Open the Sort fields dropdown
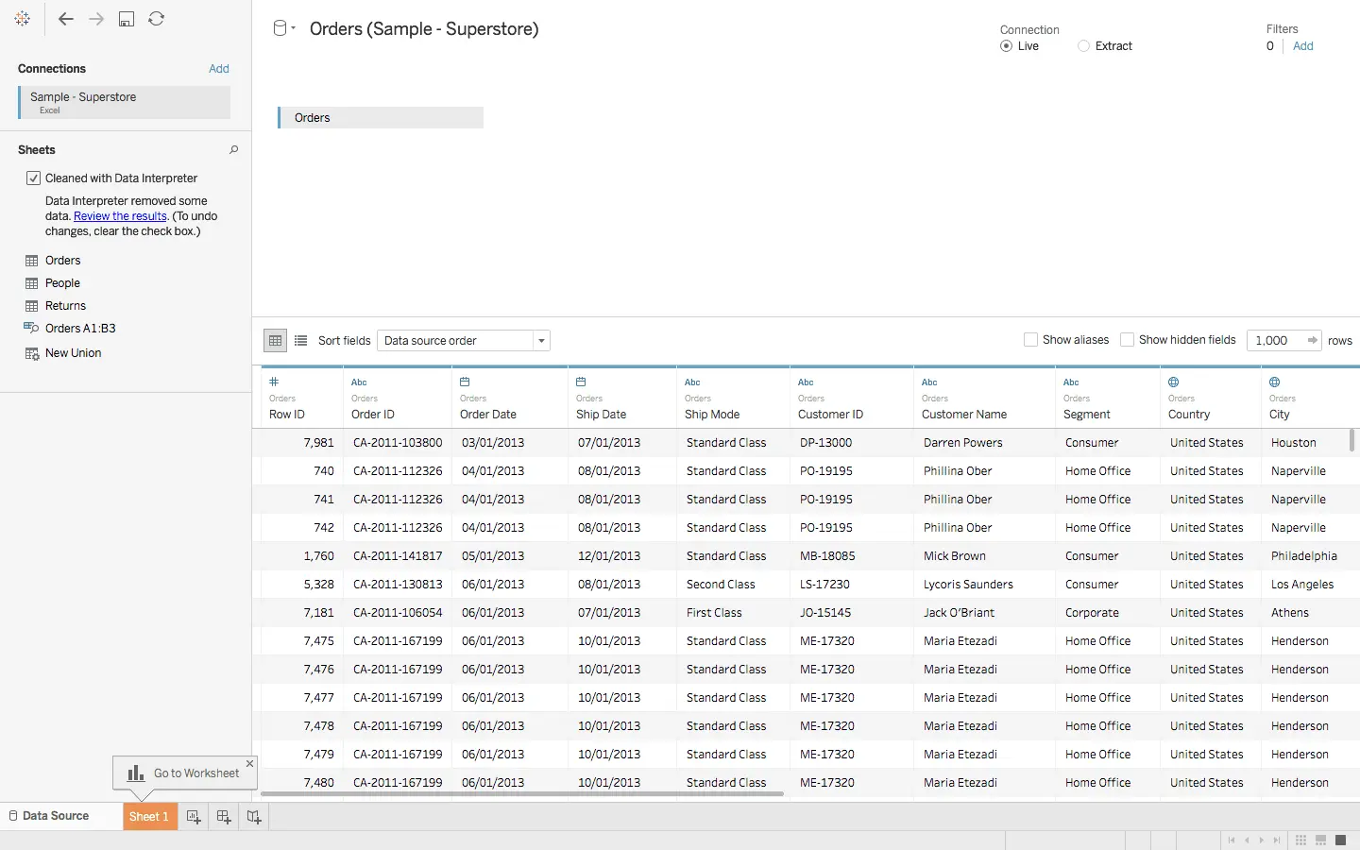 [x=463, y=340]
